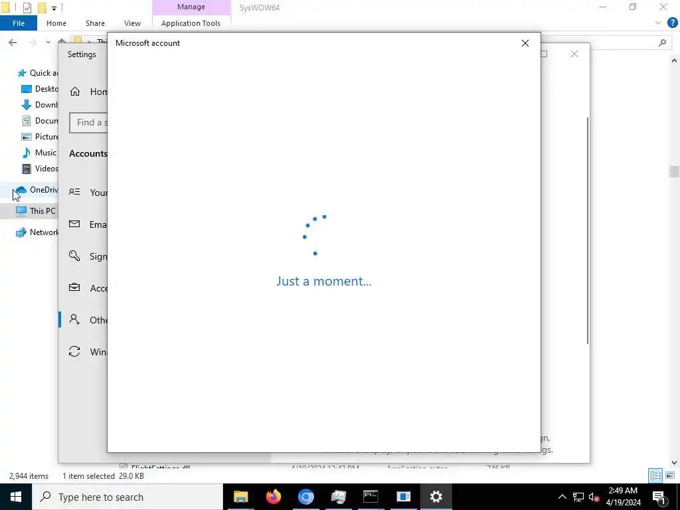
Task: Click the taskbar search box
Action: tap(127, 497)
